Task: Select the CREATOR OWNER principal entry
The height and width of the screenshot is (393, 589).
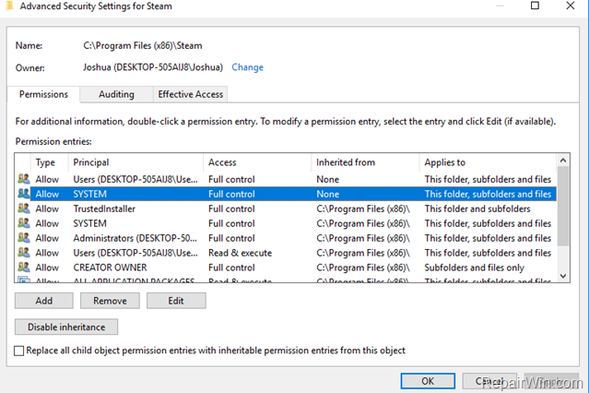Action: (x=110, y=268)
